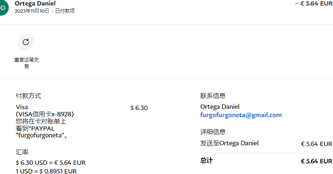333x174 pixels.
Task: Select the Ortega Daniel header name
Action: 35,3
